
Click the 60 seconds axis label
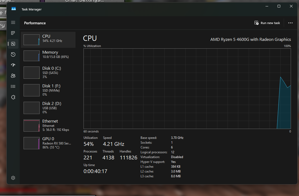point(91,131)
